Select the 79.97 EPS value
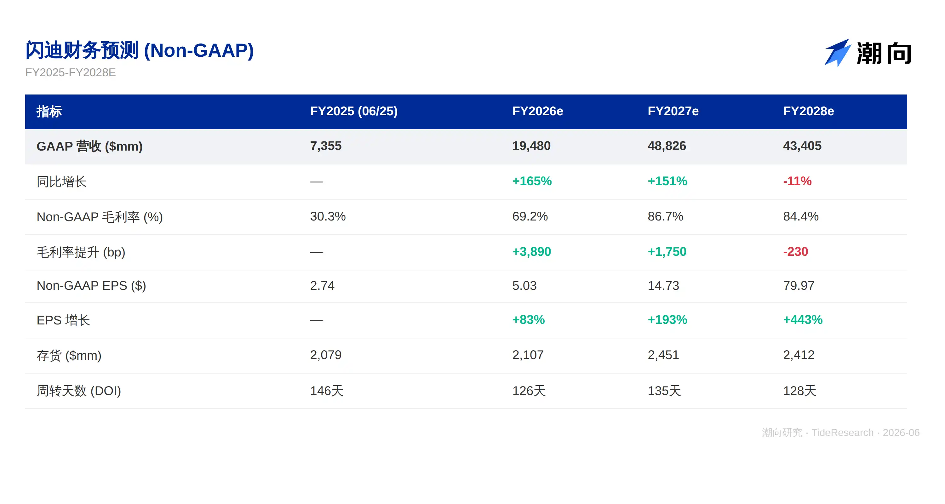The image size is (945, 504). click(x=798, y=285)
